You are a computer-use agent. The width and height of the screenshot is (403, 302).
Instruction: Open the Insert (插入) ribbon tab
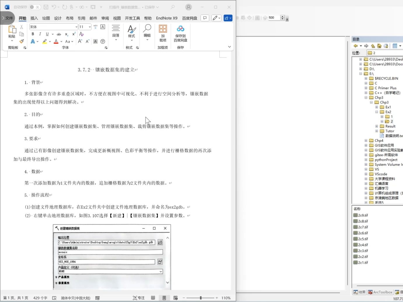click(x=34, y=18)
